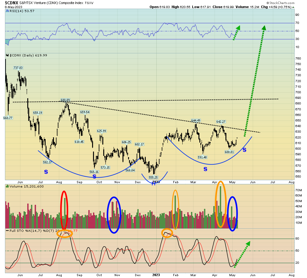
Task: Click the 555.25 bottom price label
Action: (153, 178)
